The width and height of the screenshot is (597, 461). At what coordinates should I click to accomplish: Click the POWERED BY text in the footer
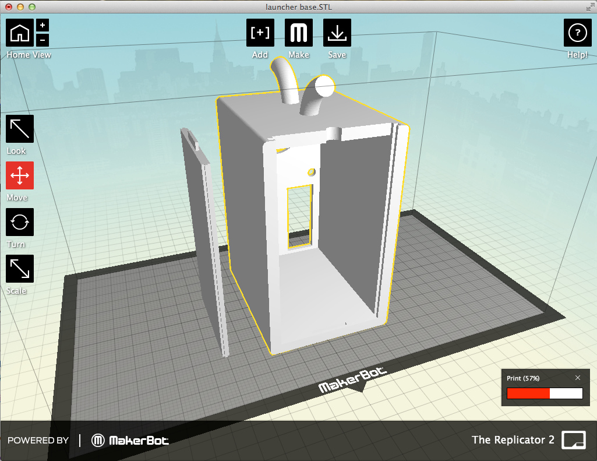pos(37,441)
